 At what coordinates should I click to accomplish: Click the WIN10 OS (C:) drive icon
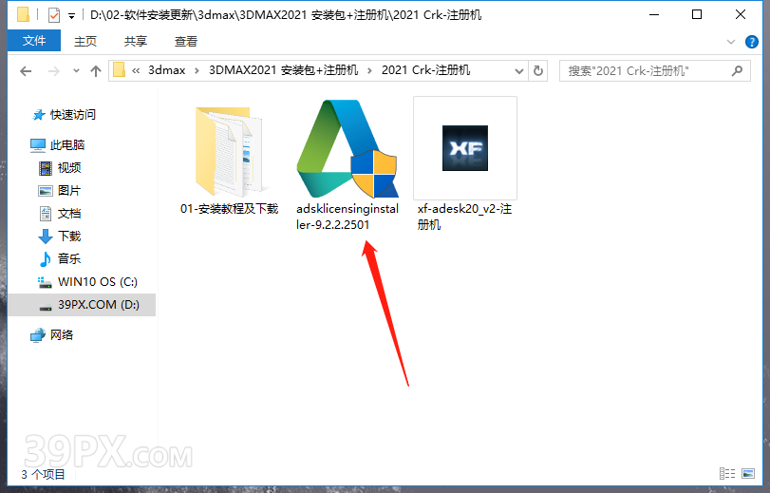(x=46, y=282)
